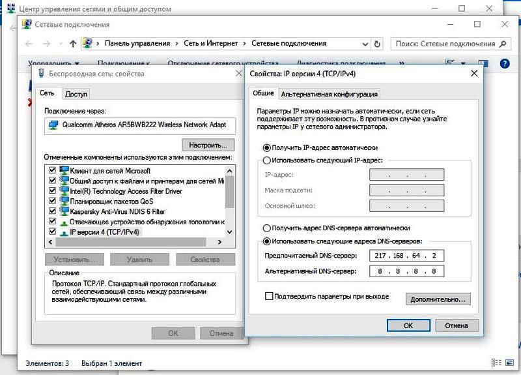Open the Доступ tab
Image resolution: width=521 pixels, height=375 pixels.
(76, 94)
